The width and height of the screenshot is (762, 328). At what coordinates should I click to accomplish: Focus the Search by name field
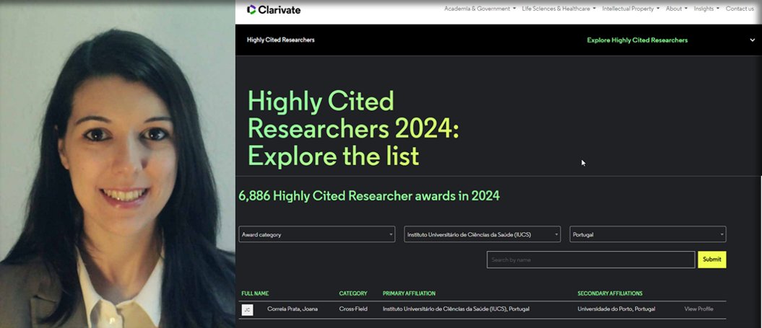591,260
